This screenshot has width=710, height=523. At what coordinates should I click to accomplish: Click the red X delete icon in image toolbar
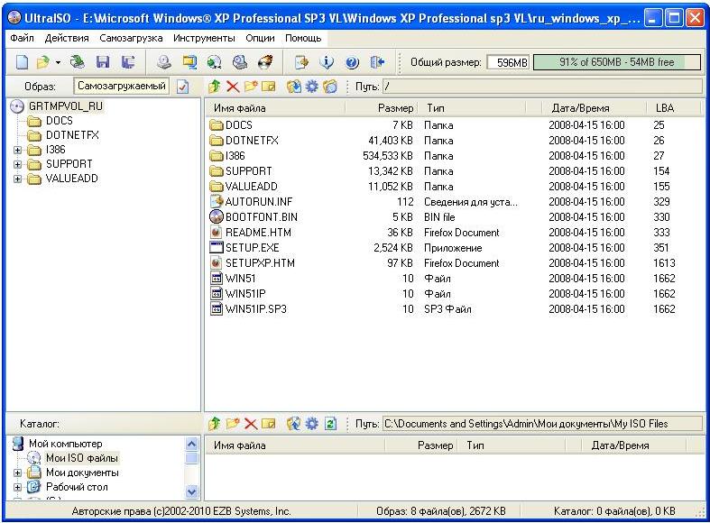click(x=233, y=86)
